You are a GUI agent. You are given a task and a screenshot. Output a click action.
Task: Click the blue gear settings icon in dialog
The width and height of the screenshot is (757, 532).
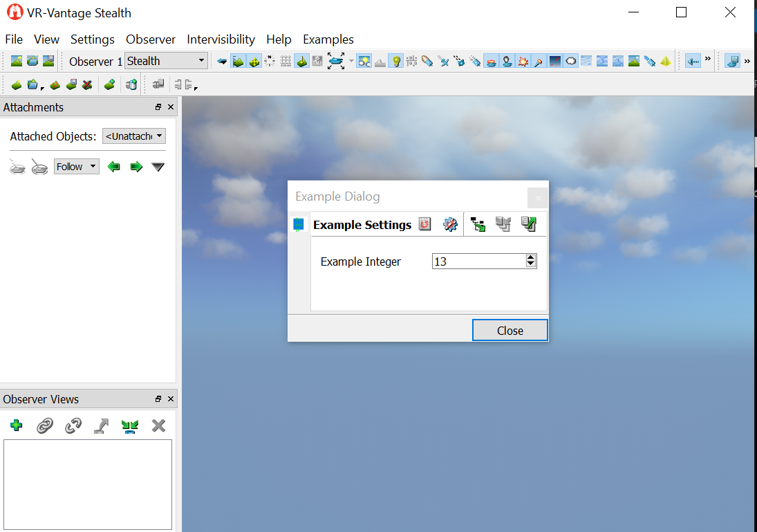tap(450, 224)
